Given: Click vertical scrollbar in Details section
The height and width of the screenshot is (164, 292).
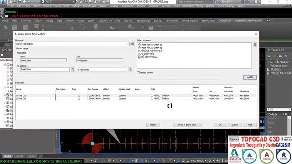Looking at the screenshot, I should click(289, 126).
